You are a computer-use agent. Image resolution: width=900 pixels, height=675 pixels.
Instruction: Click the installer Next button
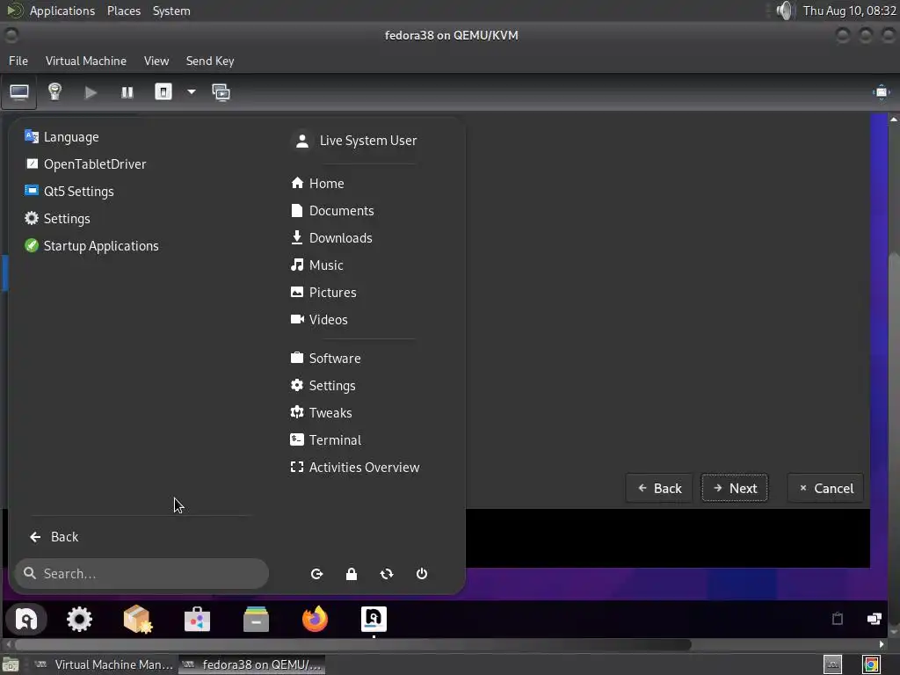pyautogui.click(x=735, y=489)
